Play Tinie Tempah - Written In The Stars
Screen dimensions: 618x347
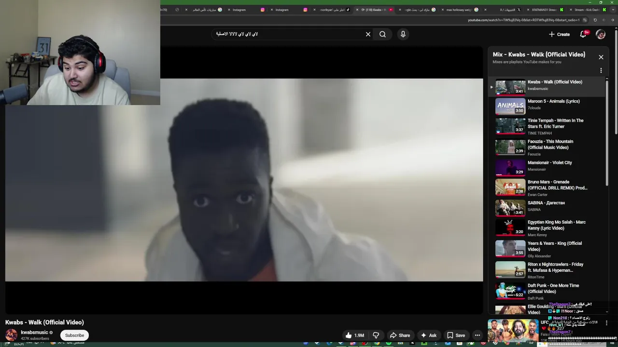556,123
